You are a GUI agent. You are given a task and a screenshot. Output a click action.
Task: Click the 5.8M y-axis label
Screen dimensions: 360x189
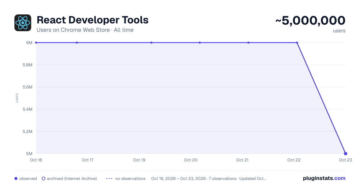28,65
